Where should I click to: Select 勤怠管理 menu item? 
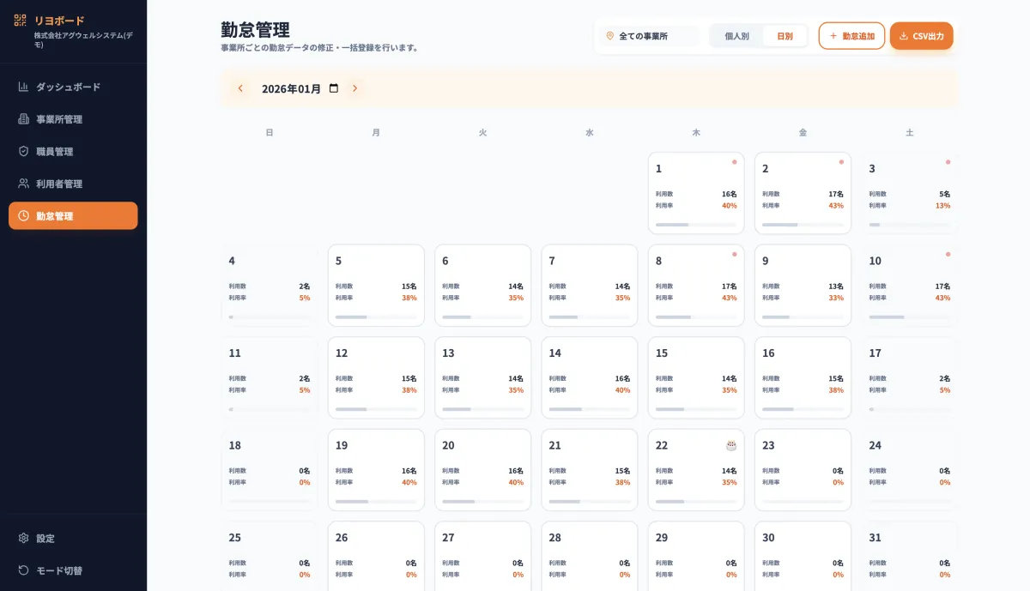pos(73,215)
